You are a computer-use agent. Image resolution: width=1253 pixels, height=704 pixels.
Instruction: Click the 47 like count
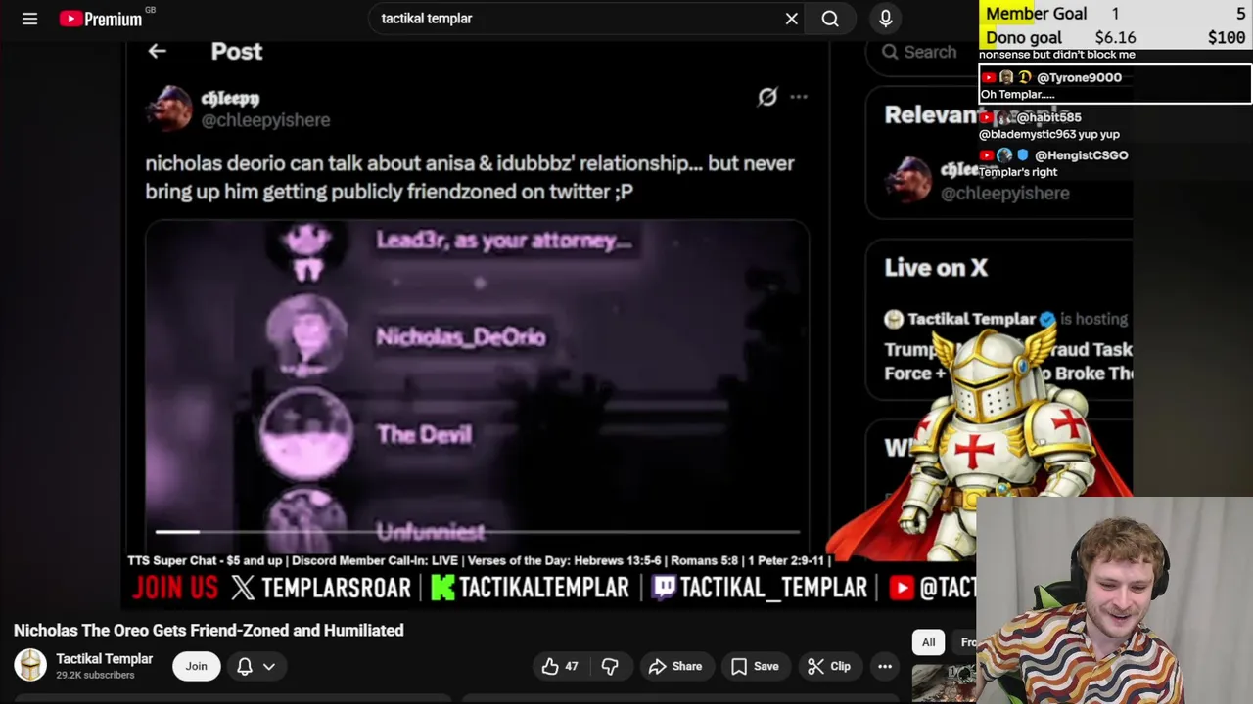(571, 666)
